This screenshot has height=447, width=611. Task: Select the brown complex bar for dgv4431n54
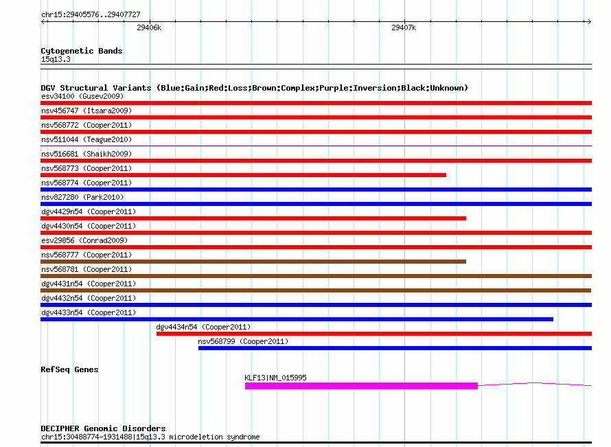point(316,290)
